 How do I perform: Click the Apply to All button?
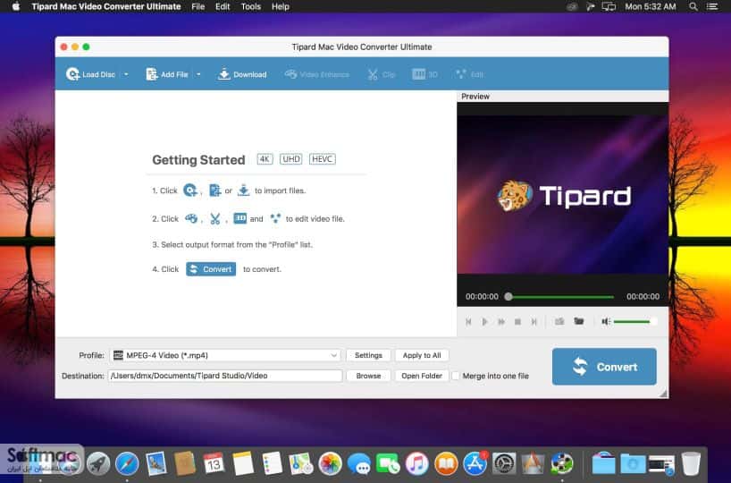point(422,355)
